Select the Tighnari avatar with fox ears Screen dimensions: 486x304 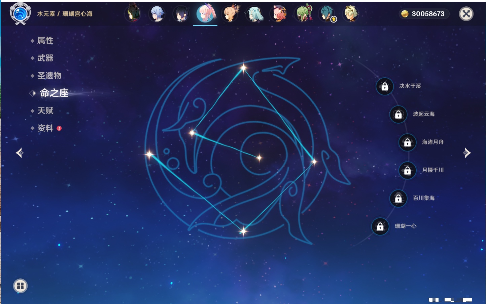click(133, 13)
